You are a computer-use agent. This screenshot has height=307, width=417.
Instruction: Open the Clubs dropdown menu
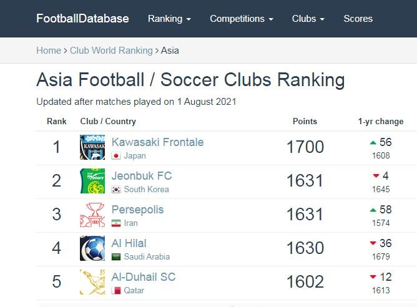[x=308, y=19]
